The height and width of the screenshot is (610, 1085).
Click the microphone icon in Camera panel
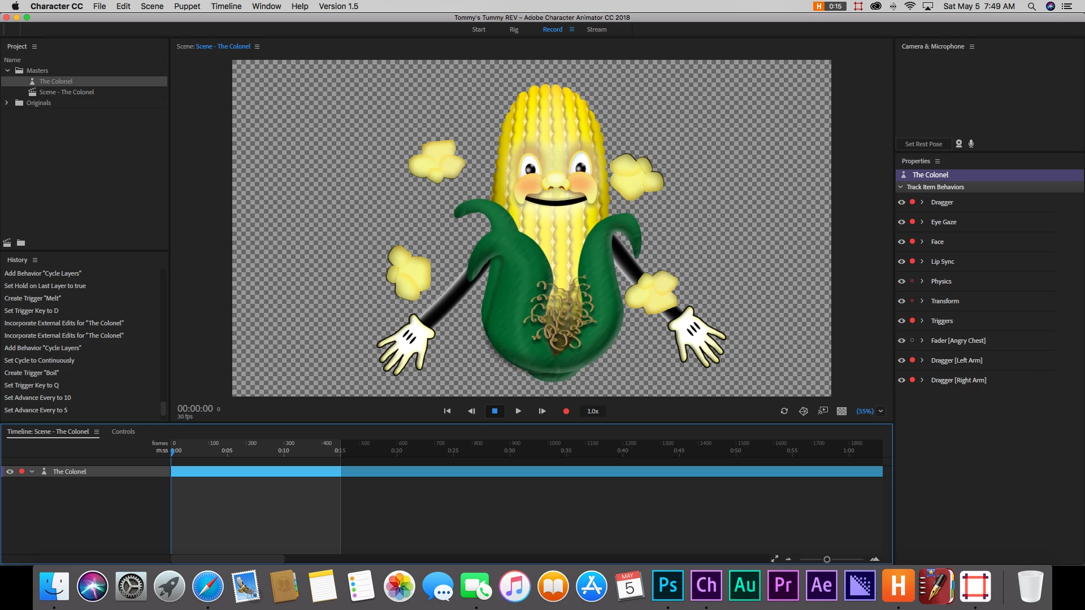click(971, 143)
